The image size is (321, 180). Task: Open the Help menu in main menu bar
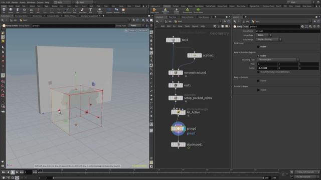[x=47, y=2]
